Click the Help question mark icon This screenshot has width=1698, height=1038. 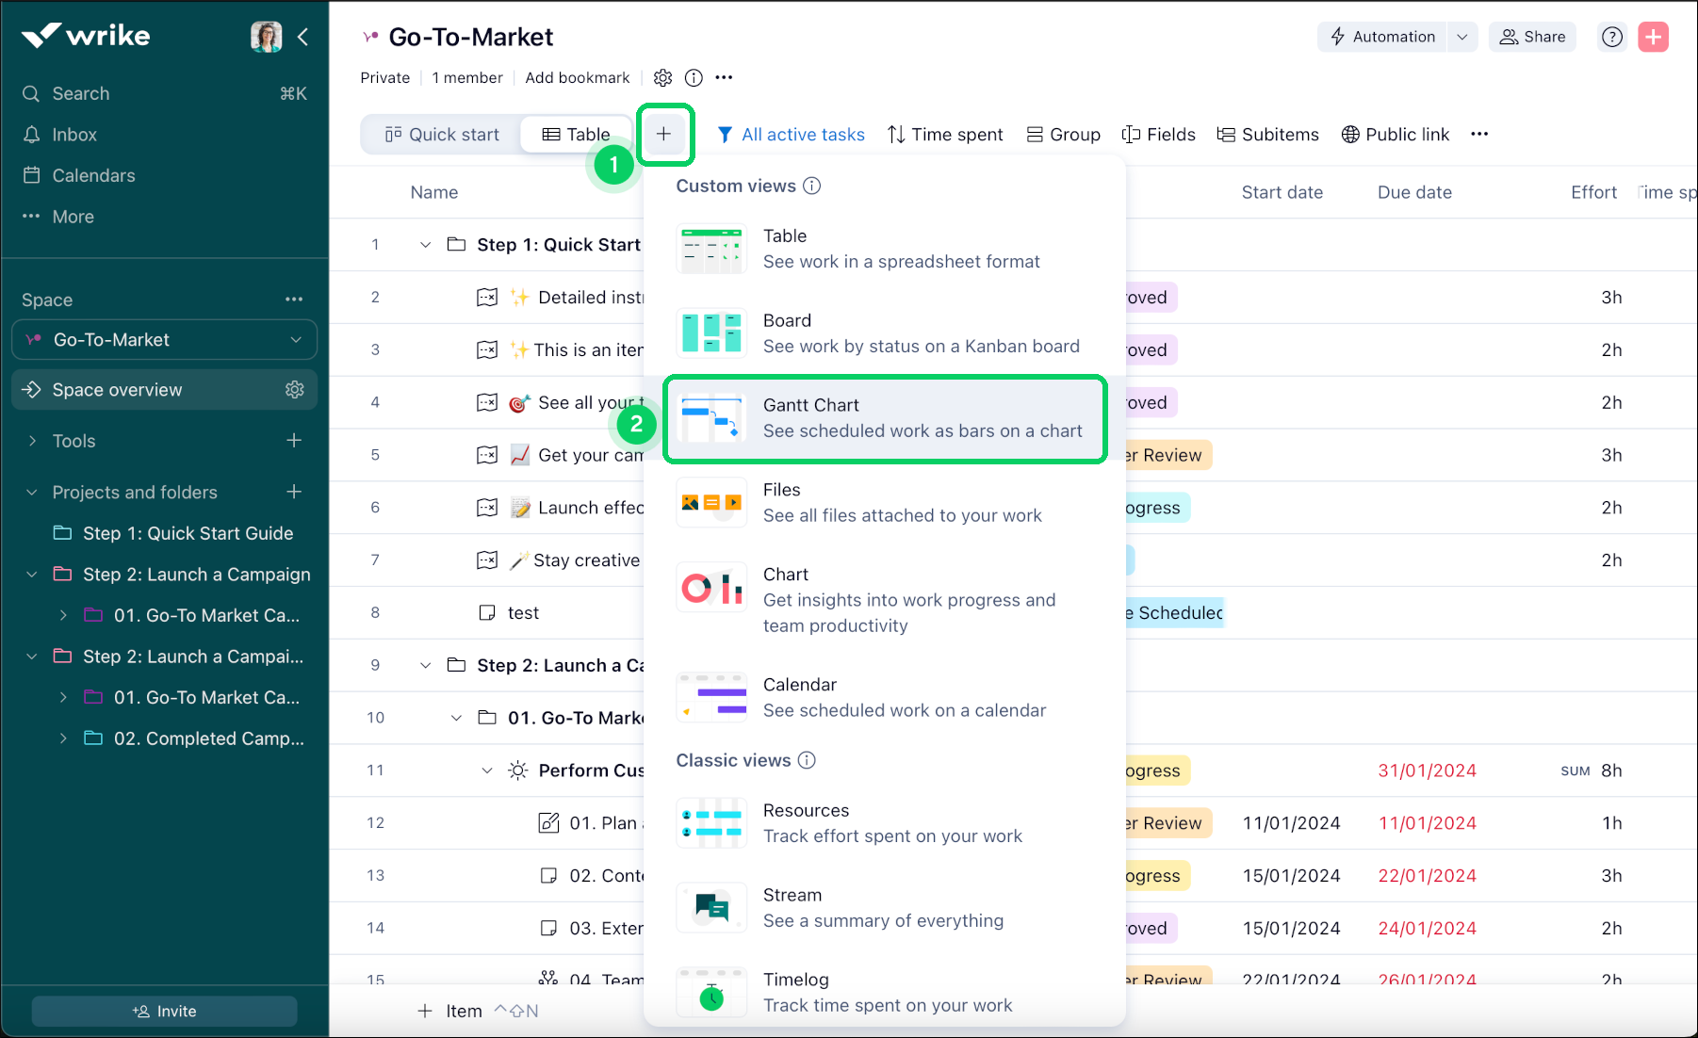(1611, 37)
